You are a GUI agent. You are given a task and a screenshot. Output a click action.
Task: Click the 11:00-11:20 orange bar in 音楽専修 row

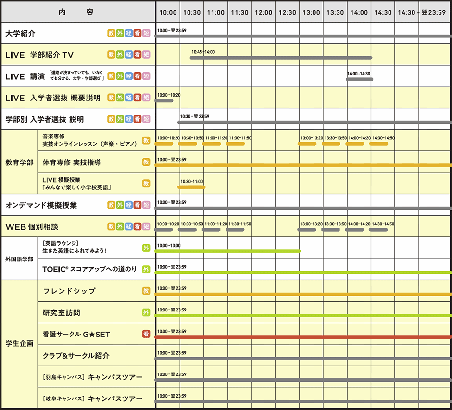[212, 144]
